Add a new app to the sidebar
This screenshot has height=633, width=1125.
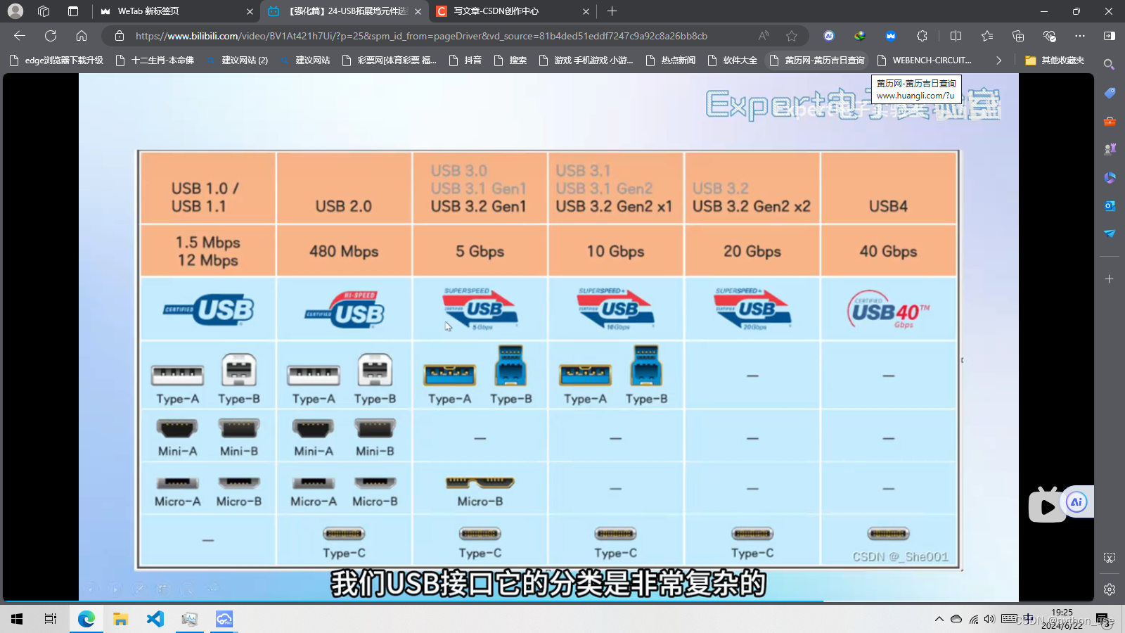click(x=1110, y=279)
